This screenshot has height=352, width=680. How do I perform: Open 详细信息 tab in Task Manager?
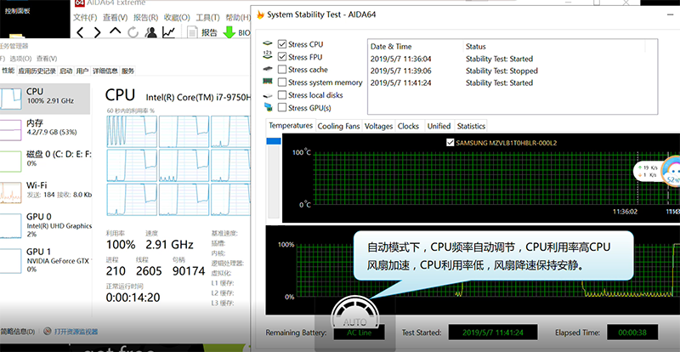click(105, 71)
